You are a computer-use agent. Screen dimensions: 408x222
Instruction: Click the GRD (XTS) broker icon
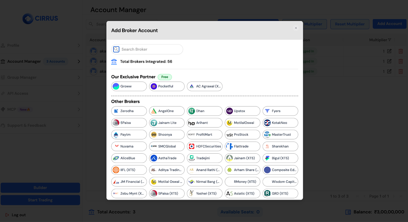[x=267, y=193]
